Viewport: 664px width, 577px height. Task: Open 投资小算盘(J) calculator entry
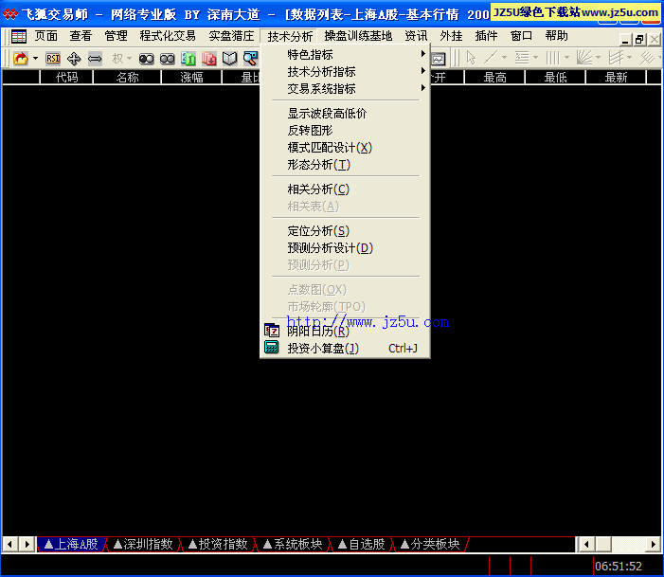click(345, 348)
